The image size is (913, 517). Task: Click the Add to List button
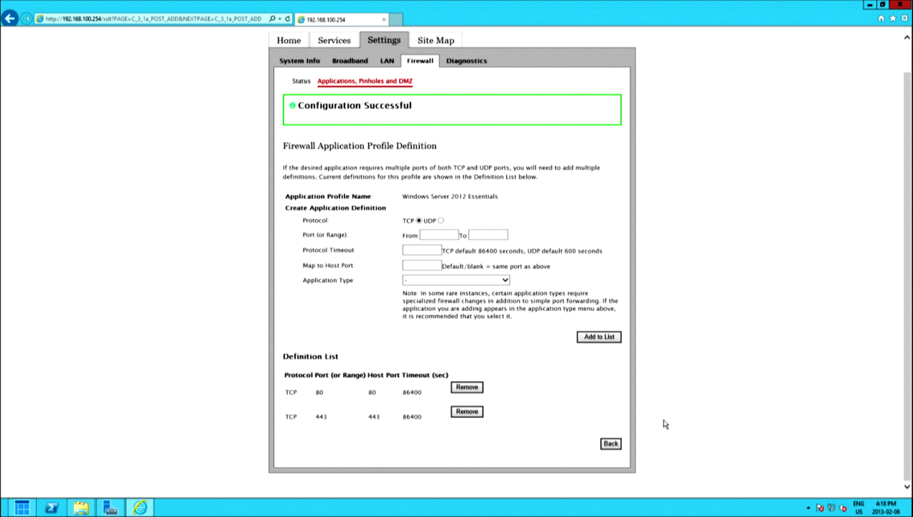599,337
